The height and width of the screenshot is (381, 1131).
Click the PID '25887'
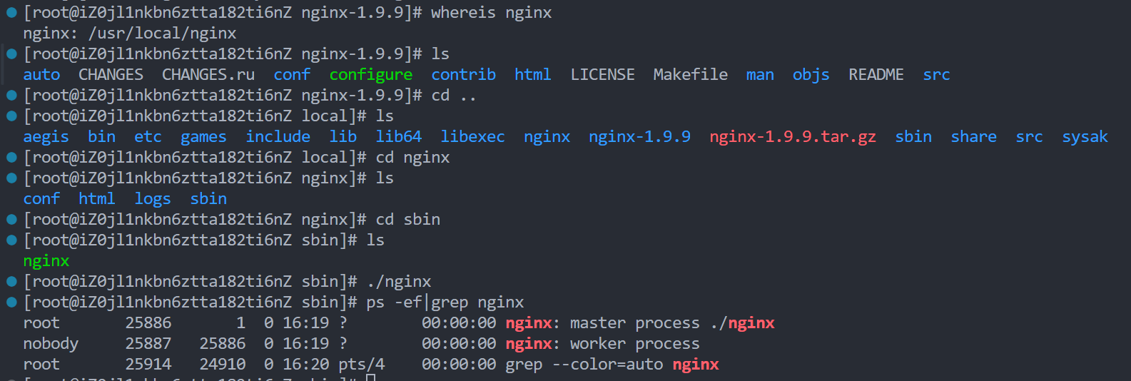(148, 344)
